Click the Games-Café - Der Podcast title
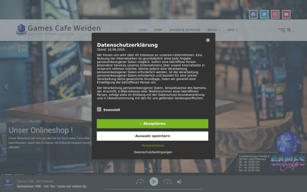Screen dimensions: 307x192 35,181
